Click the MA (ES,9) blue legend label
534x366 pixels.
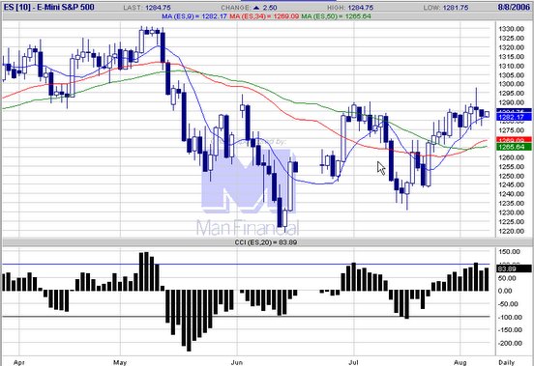tap(194, 16)
